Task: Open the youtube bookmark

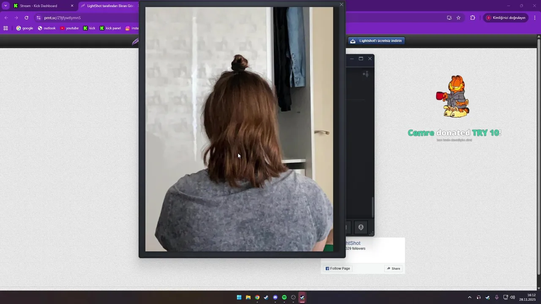Action: click(69, 28)
